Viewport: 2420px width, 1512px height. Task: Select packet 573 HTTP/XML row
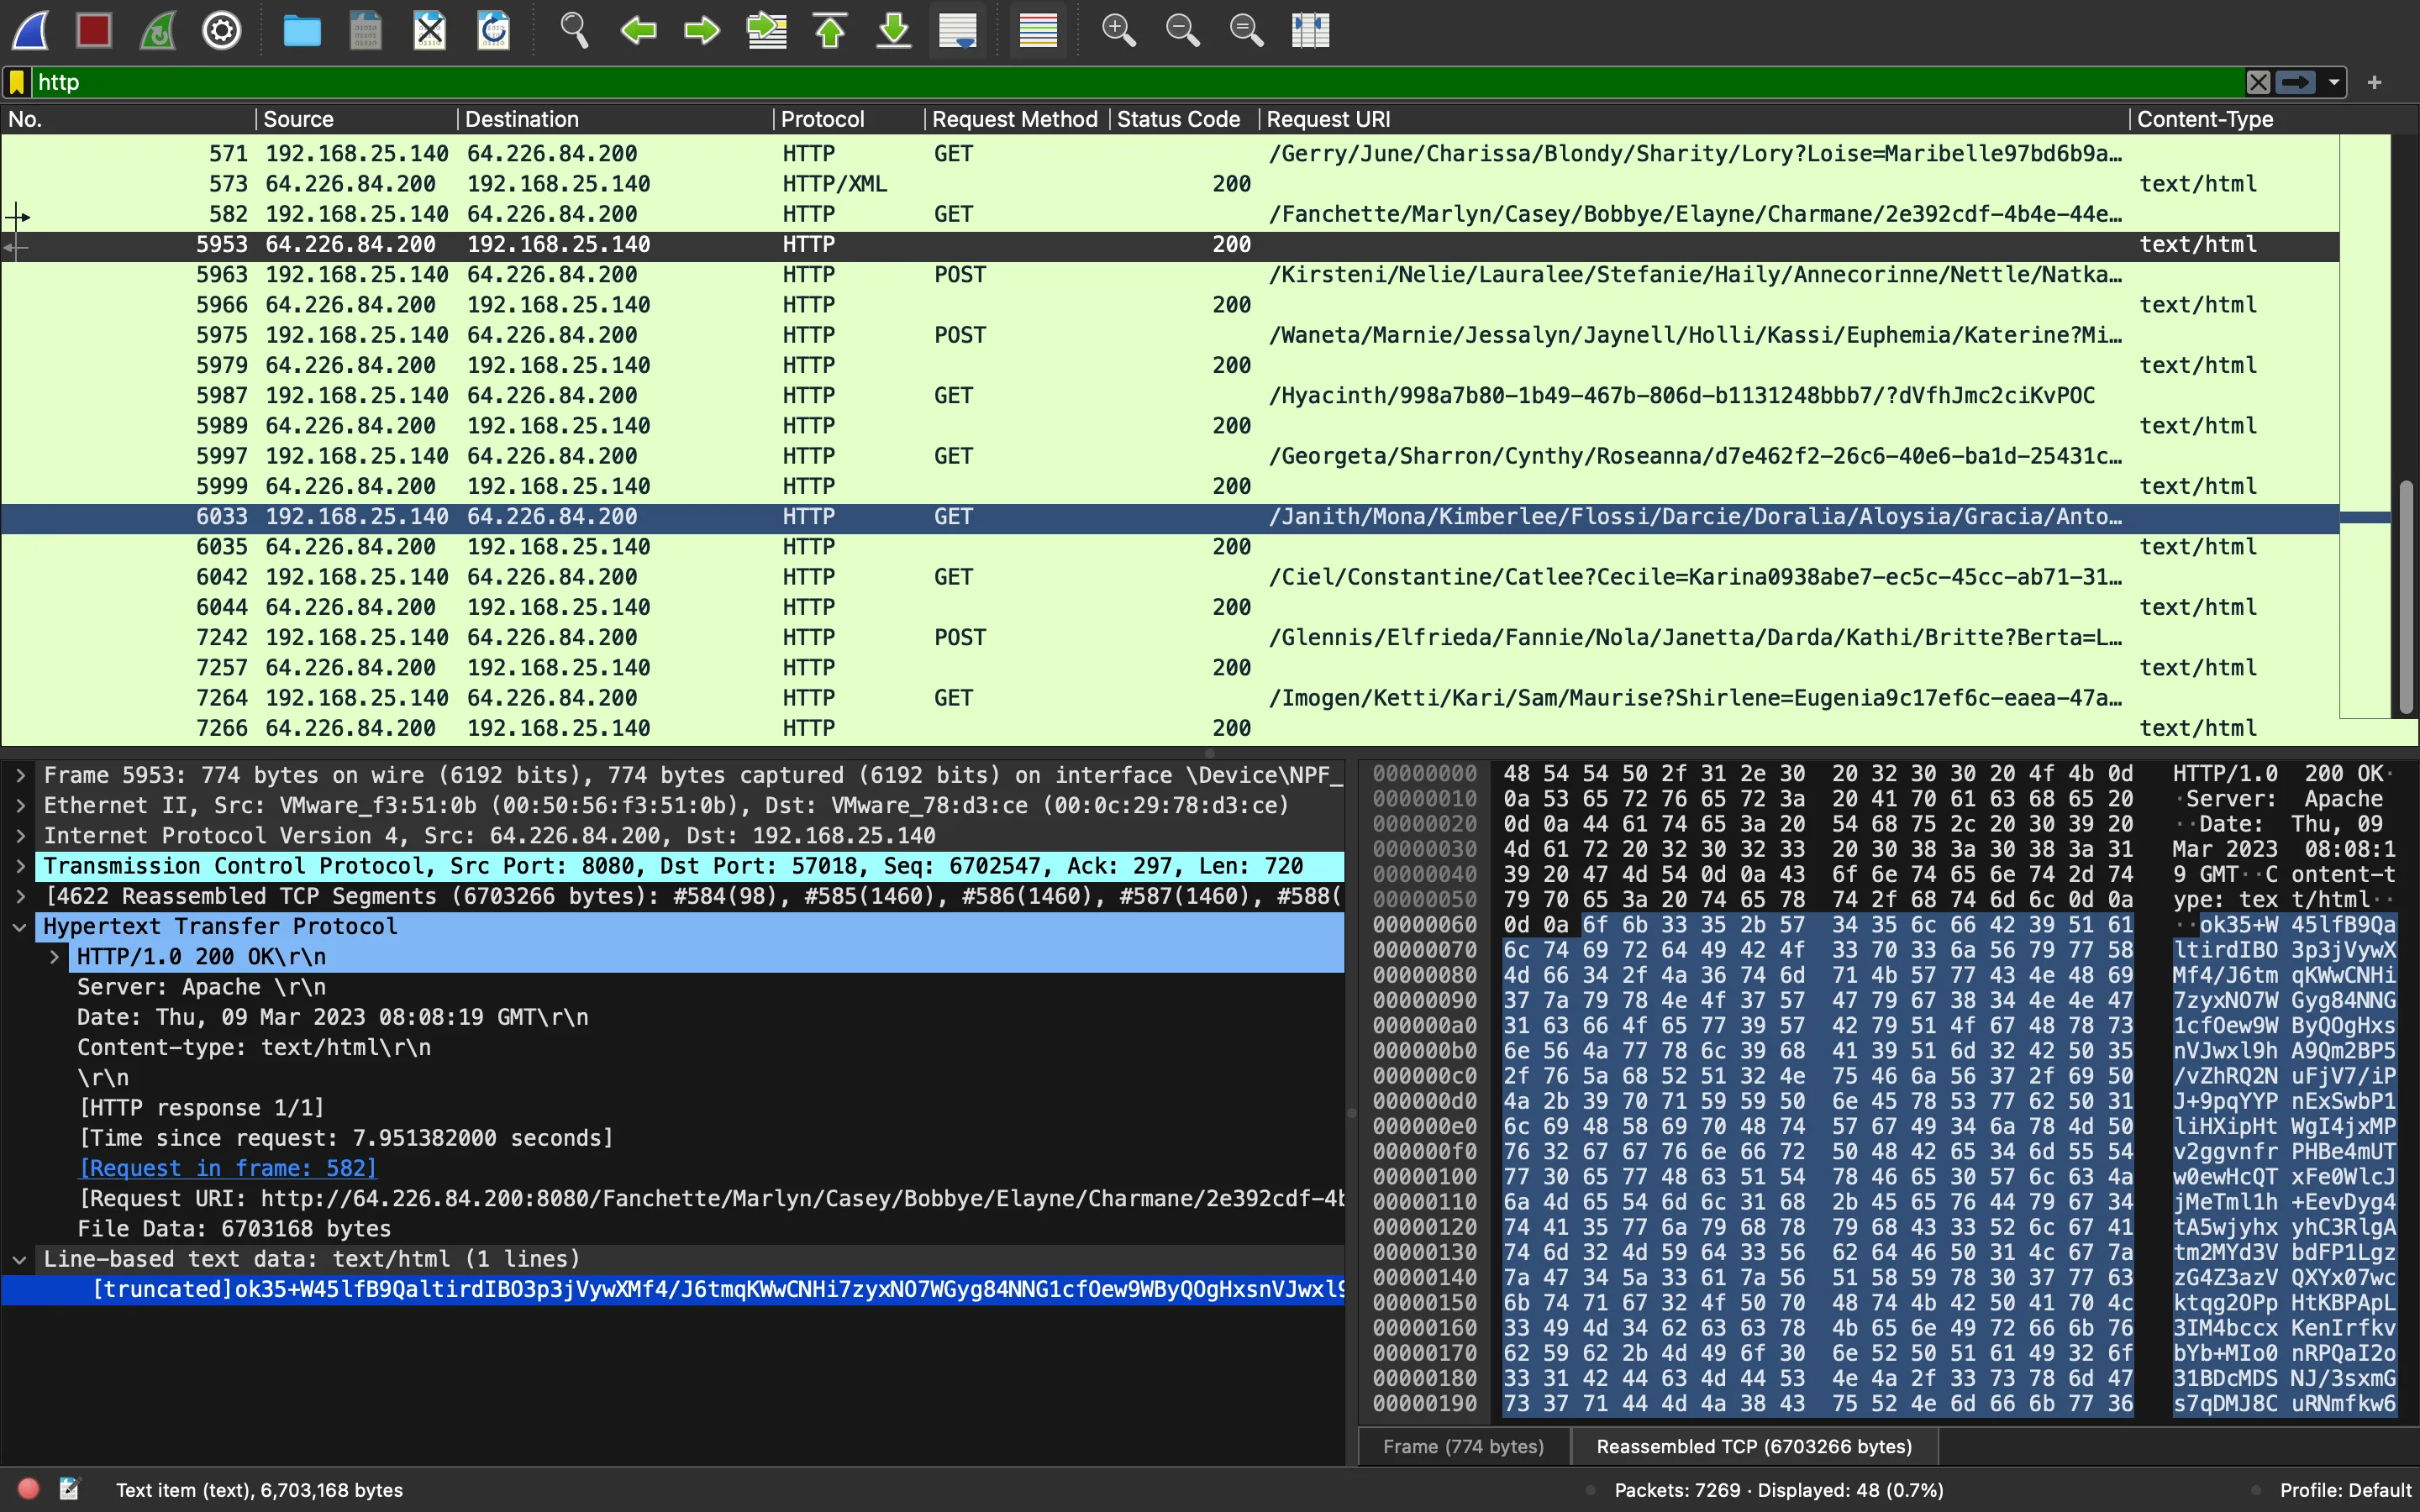tap(1170, 184)
